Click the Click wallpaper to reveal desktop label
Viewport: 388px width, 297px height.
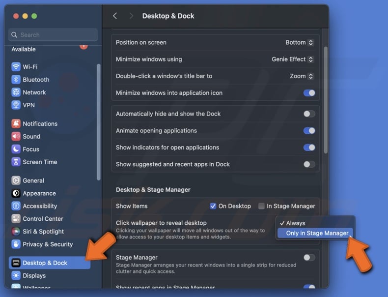click(161, 223)
